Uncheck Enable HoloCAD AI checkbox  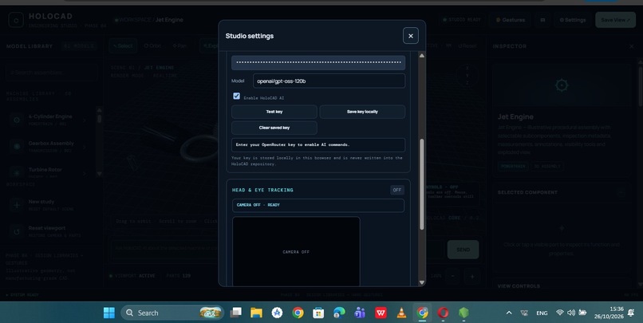click(x=237, y=96)
